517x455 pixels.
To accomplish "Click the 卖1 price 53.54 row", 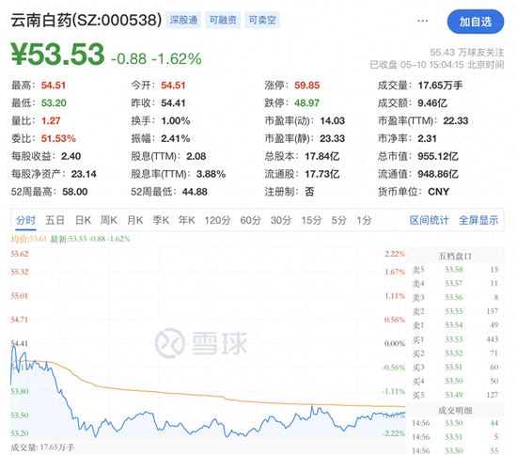I will coord(455,325).
